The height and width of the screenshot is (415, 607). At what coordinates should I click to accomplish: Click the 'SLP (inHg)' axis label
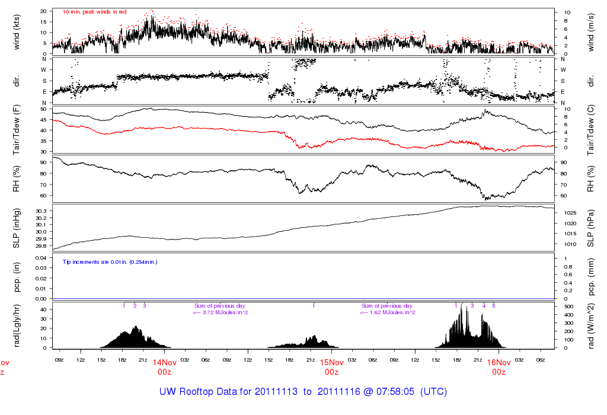[16, 228]
